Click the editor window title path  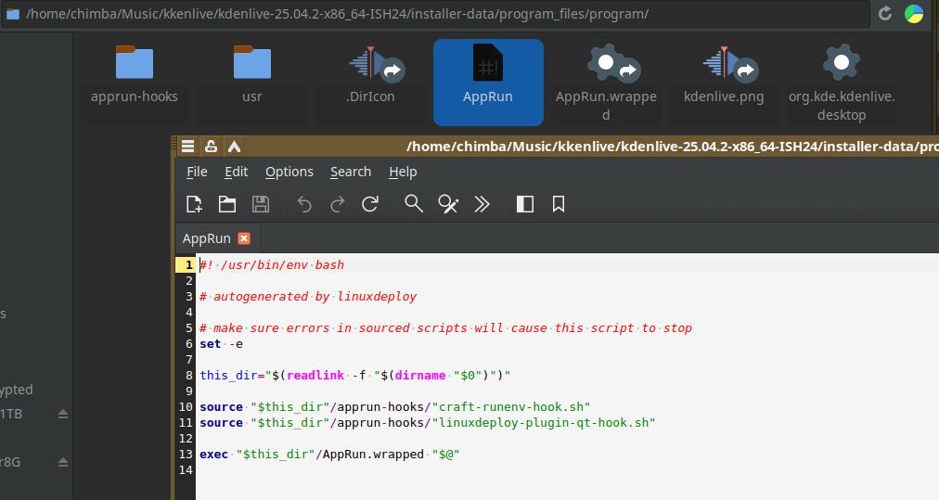point(672,147)
